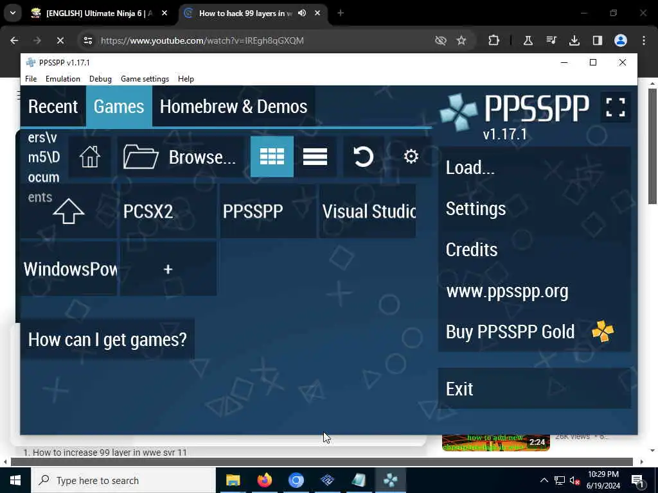
Task: Select the Games tab
Action: coord(119,107)
